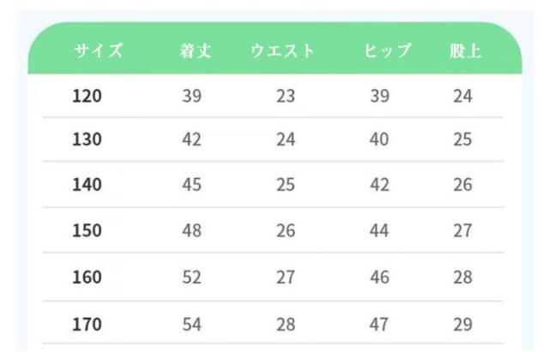Click the size 170 row label
The image size is (549, 352).
[x=87, y=324]
